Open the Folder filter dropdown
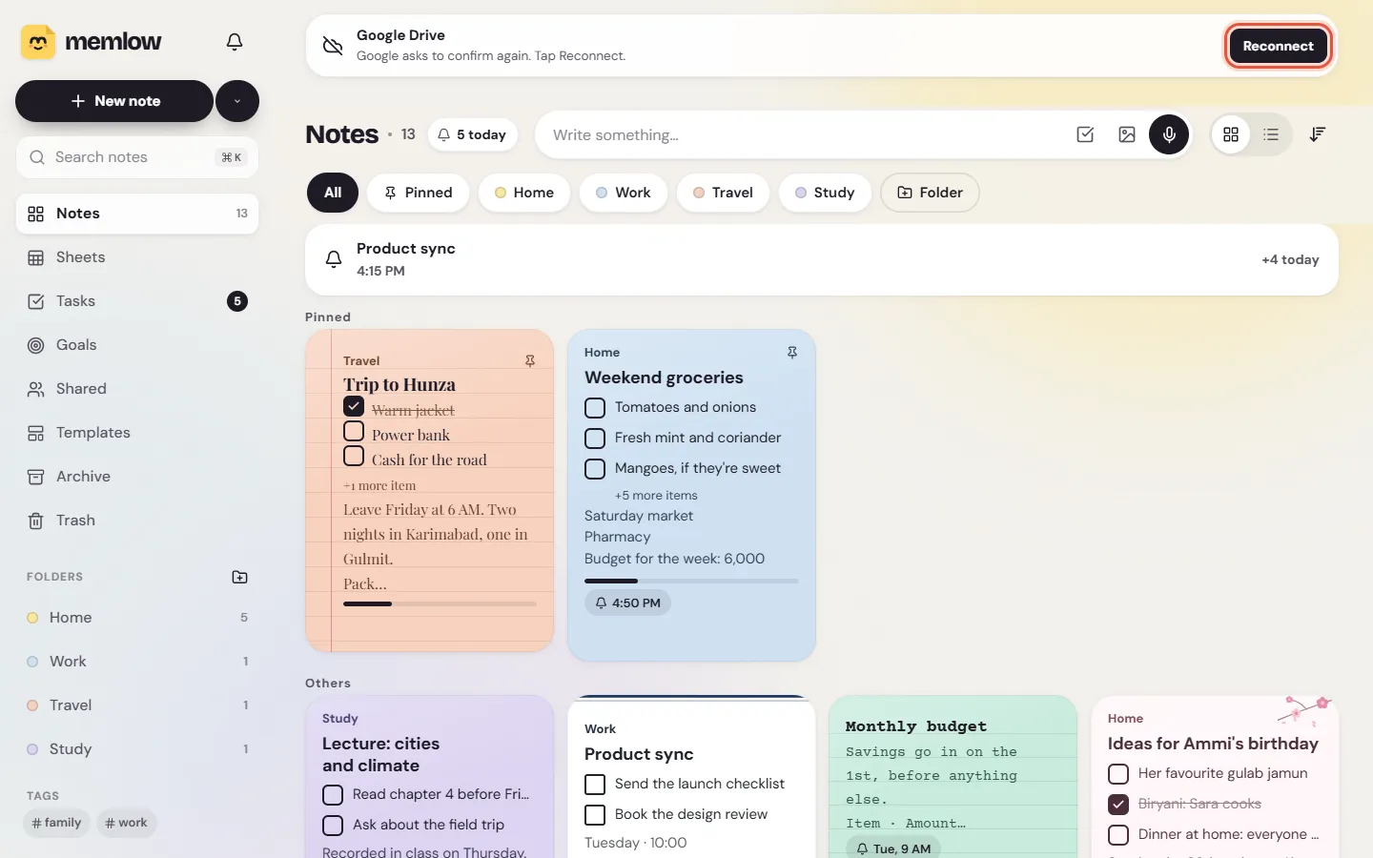The image size is (1373, 858). pyautogui.click(x=930, y=193)
